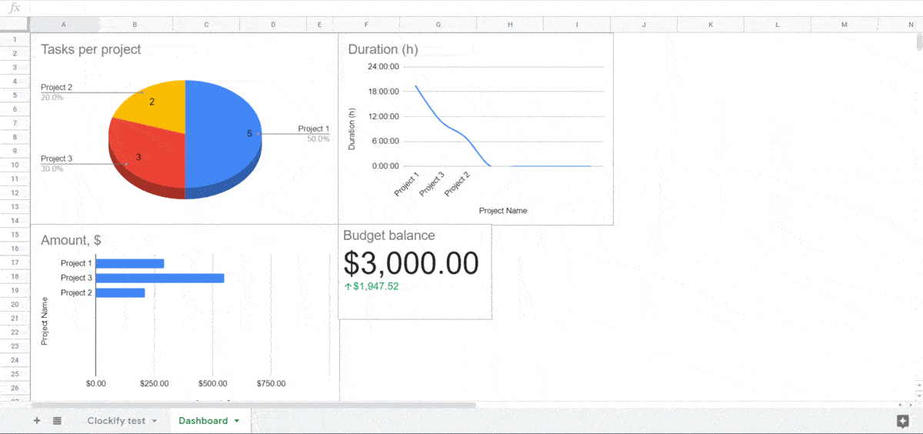Click the $3,000.00 scorecard value
Viewport: 923px width, 434px height.
(412, 263)
